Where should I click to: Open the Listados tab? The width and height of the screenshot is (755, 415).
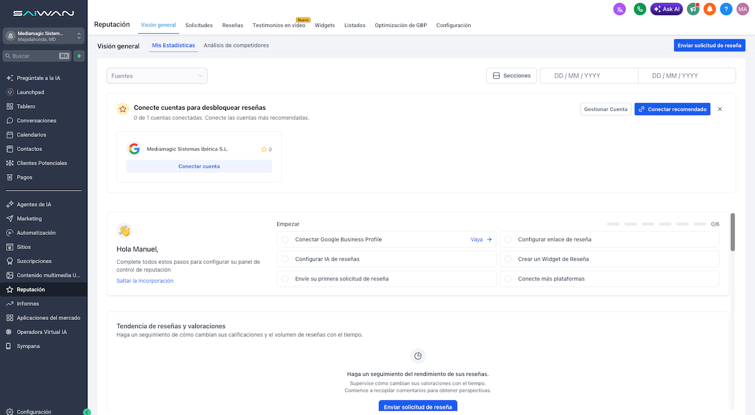[354, 25]
